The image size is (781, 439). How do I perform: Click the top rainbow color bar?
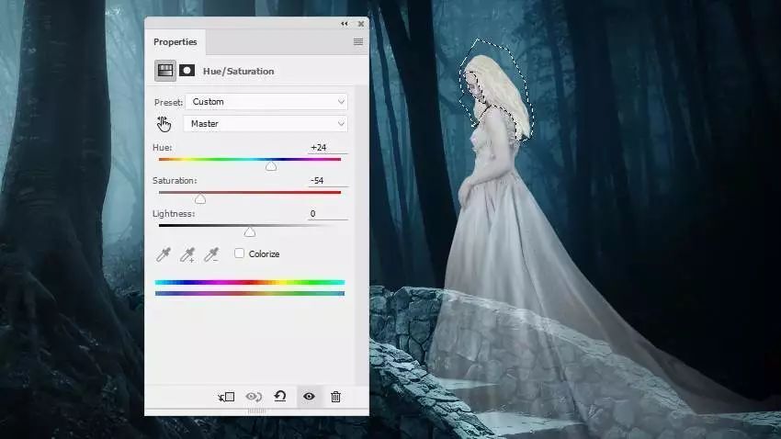pos(250,282)
